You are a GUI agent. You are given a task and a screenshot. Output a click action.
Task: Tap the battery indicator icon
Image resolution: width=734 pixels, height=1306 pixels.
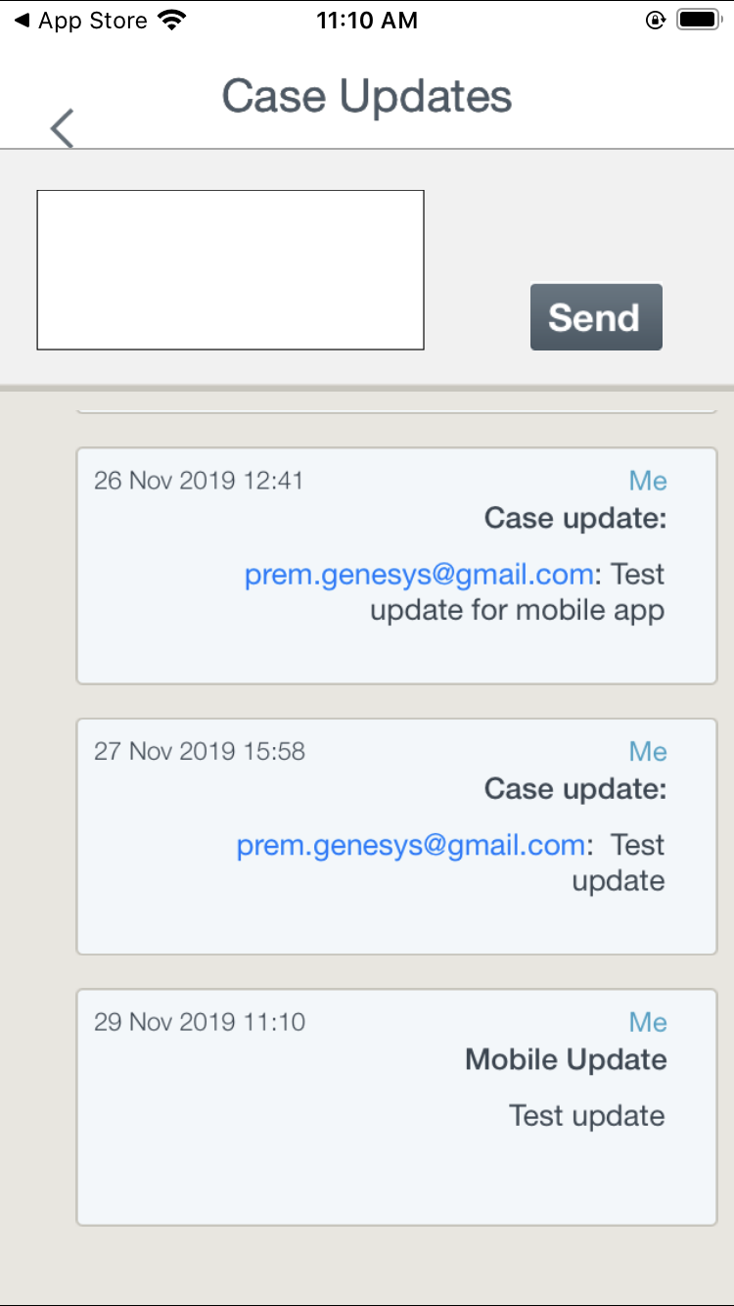pyautogui.click(x=699, y=21)
